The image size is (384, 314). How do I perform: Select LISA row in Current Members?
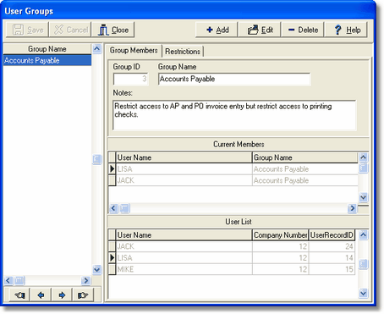tap(233, 169)
